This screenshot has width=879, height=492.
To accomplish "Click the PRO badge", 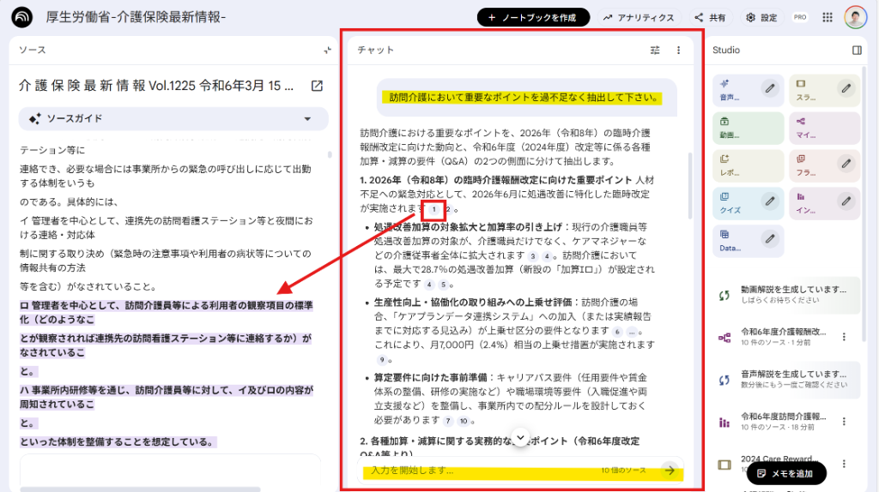I will click(800, 17).
